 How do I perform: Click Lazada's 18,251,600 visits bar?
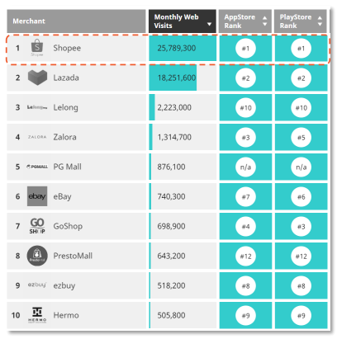click(173, 78)
